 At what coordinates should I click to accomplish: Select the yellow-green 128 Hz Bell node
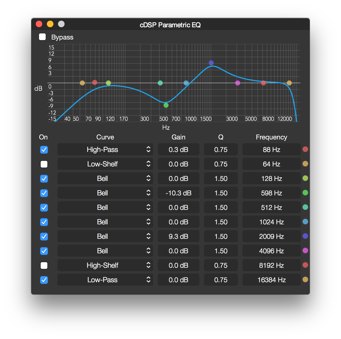[109, 82]
